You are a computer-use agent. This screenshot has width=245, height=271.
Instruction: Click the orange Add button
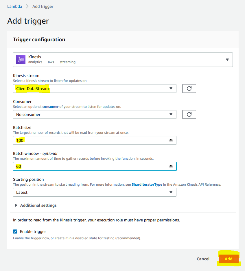pyautogui.click(x=229, y=259)
